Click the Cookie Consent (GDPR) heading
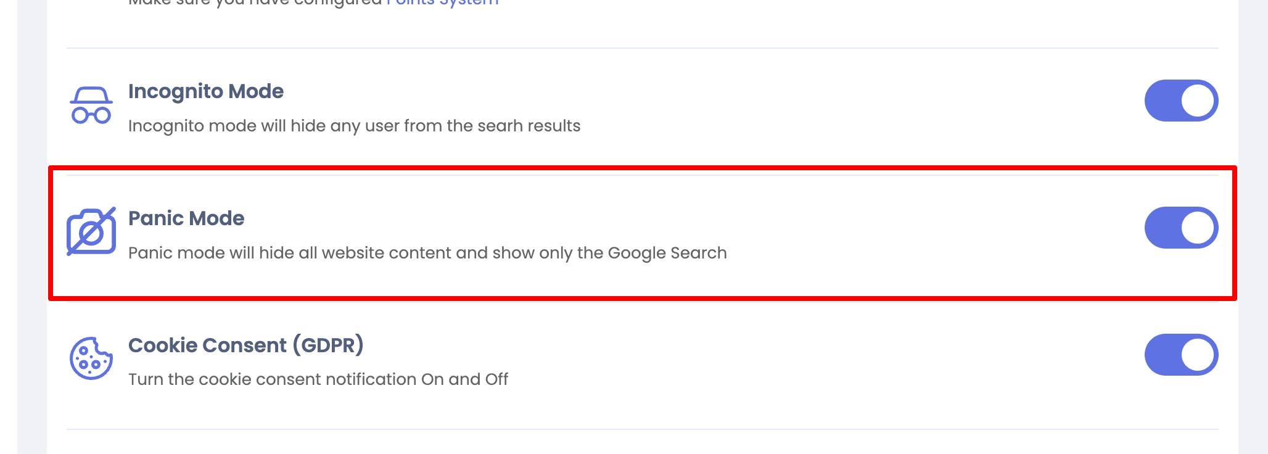 click(x=246, y=345)
